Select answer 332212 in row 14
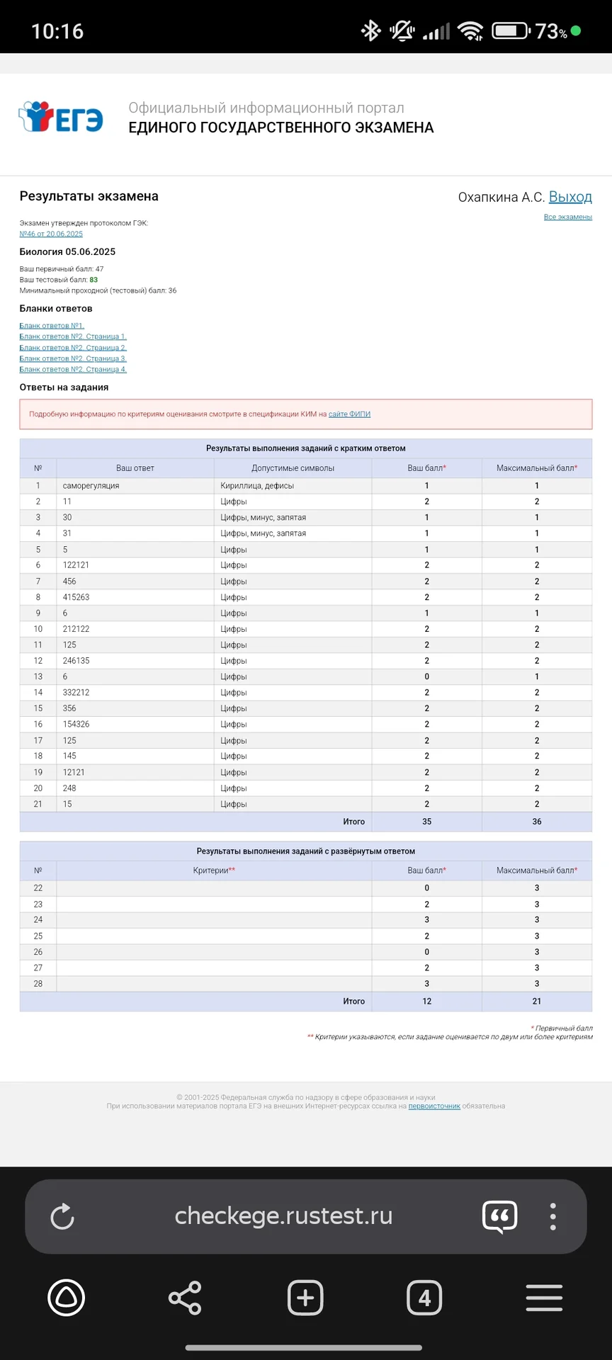The height and width of the screenshot is (1360, 612). [x=76, y=693]
